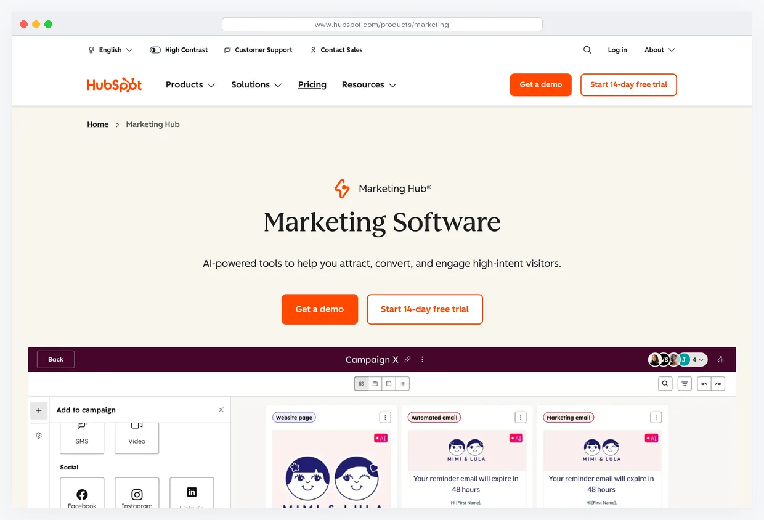764x520 pixels.
Task: Edit the Campaign X name with pencil icon
Action: [407, 360]
